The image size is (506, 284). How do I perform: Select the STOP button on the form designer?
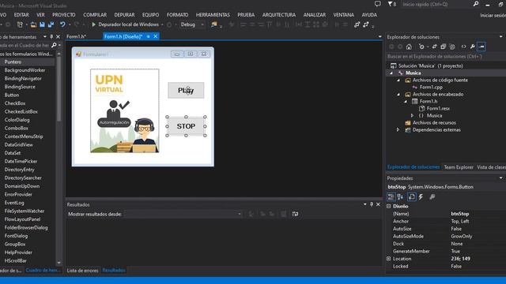tap(186, 126)
